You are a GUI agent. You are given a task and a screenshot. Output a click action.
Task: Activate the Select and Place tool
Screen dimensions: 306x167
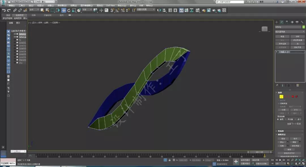point(79,10)
